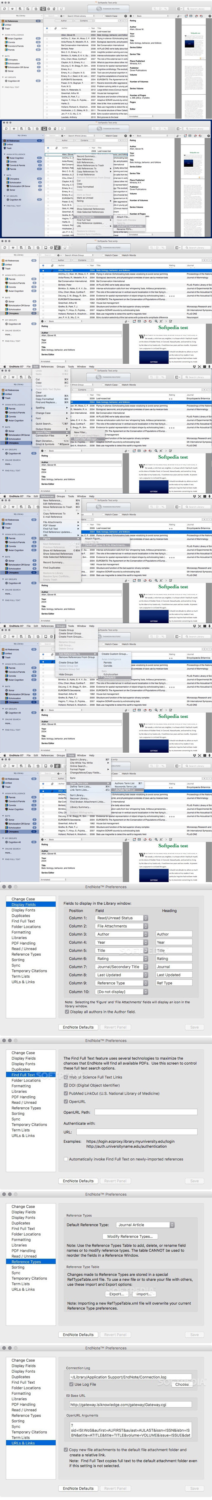This screenshot has width=212, height=1500.
Task: Select Duplicates in URLs & Links preferences sidebar
Action: (21, 1377)
